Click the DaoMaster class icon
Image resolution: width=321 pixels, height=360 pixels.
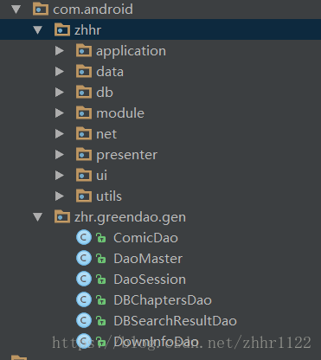pos(84,258)
